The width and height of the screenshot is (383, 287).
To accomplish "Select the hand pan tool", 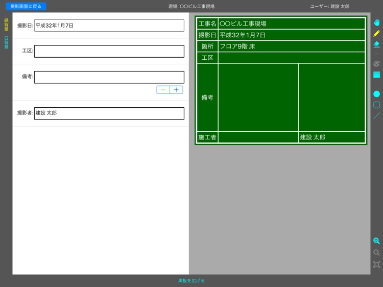I will 376,22.
